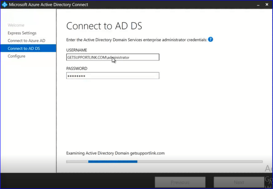Click the window title 'Microsoft Azure Active Directory Connect'
273x189 pixels.
[48, 5]
